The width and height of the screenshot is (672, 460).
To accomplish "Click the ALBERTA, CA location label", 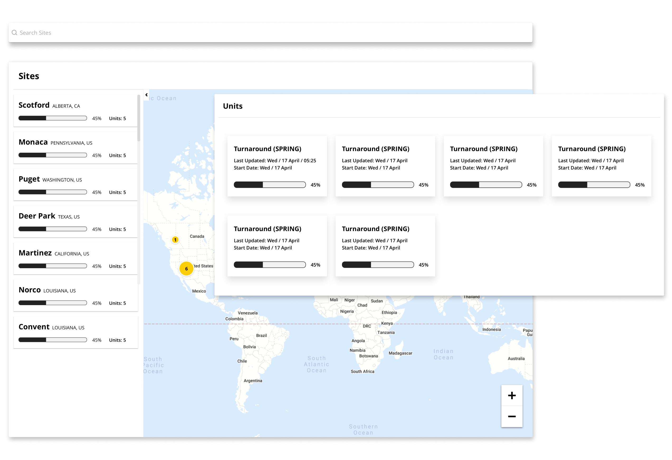I will coord(66,106).
